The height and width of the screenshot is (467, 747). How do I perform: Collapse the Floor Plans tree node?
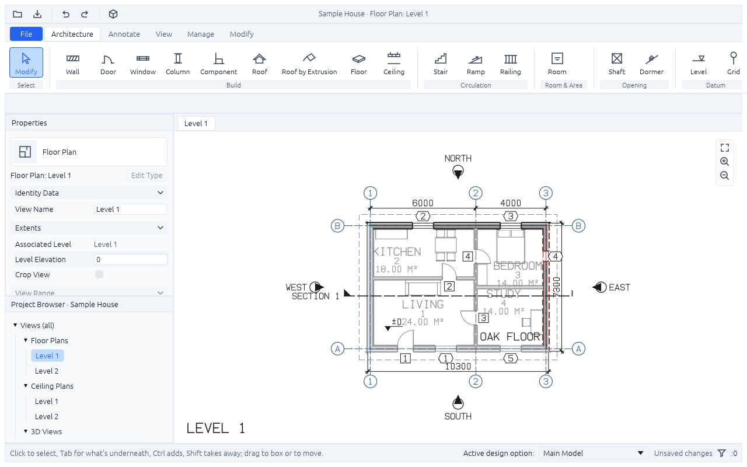[26, 340]
